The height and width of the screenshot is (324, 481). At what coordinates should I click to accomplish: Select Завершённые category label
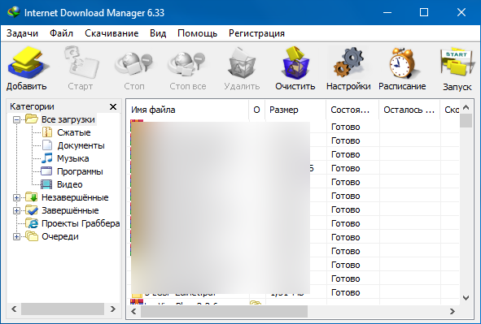tap(70, 211)
